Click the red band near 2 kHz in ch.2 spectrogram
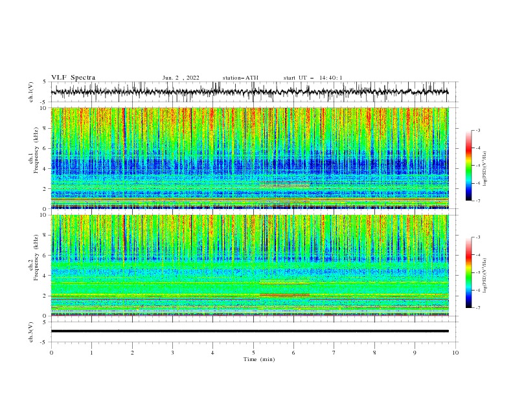This screenshot has width=513, height=396. click(284, 295)
